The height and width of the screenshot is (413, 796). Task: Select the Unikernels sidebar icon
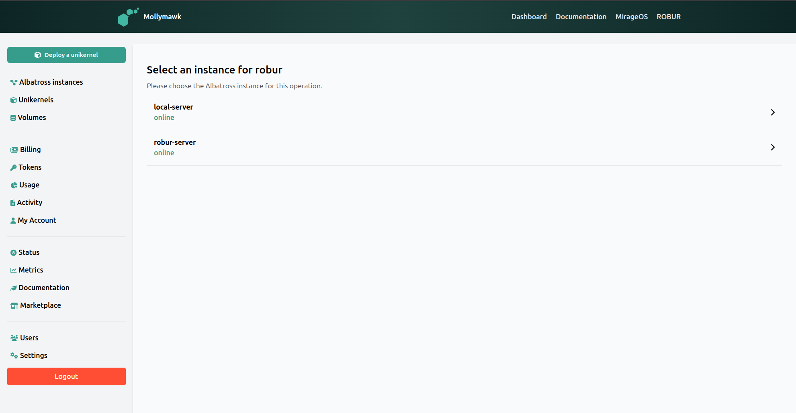pos(13,100)
